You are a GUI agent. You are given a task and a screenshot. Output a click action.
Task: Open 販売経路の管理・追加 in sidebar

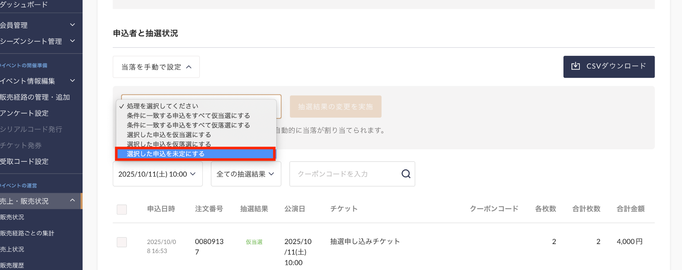(x=35, y=97)
